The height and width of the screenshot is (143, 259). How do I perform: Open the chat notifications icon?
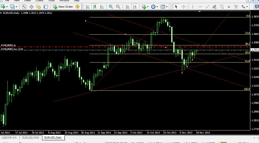point(257,7)
